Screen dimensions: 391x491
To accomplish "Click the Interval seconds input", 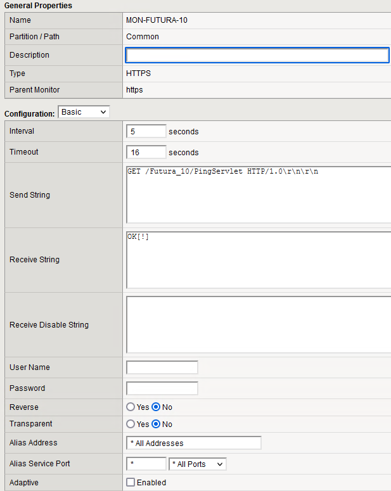I will pos(146,132).
